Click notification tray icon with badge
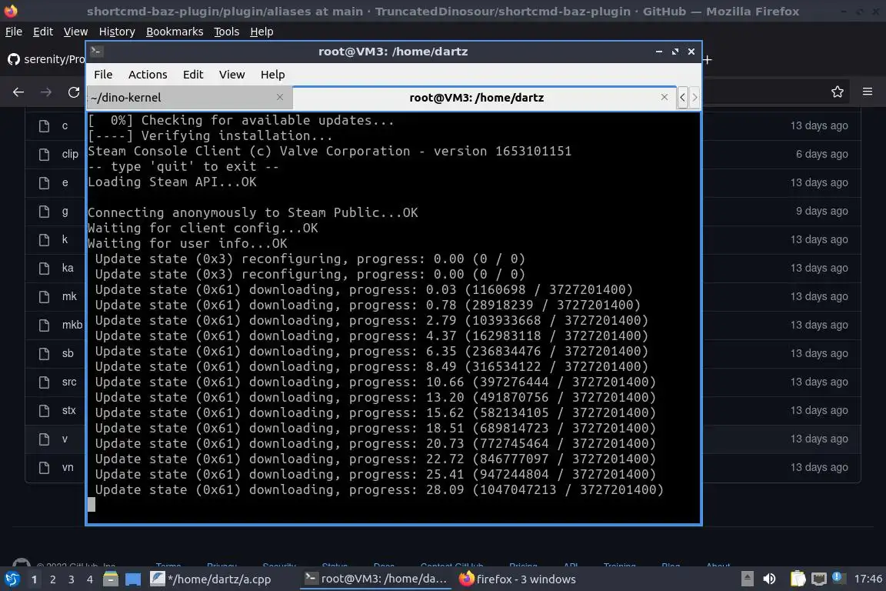 [x=838, y=578]
